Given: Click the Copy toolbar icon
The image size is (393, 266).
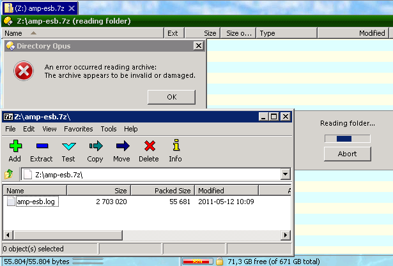Looking at the screenshot, I should pyautogui.click(x=96, y=146).
